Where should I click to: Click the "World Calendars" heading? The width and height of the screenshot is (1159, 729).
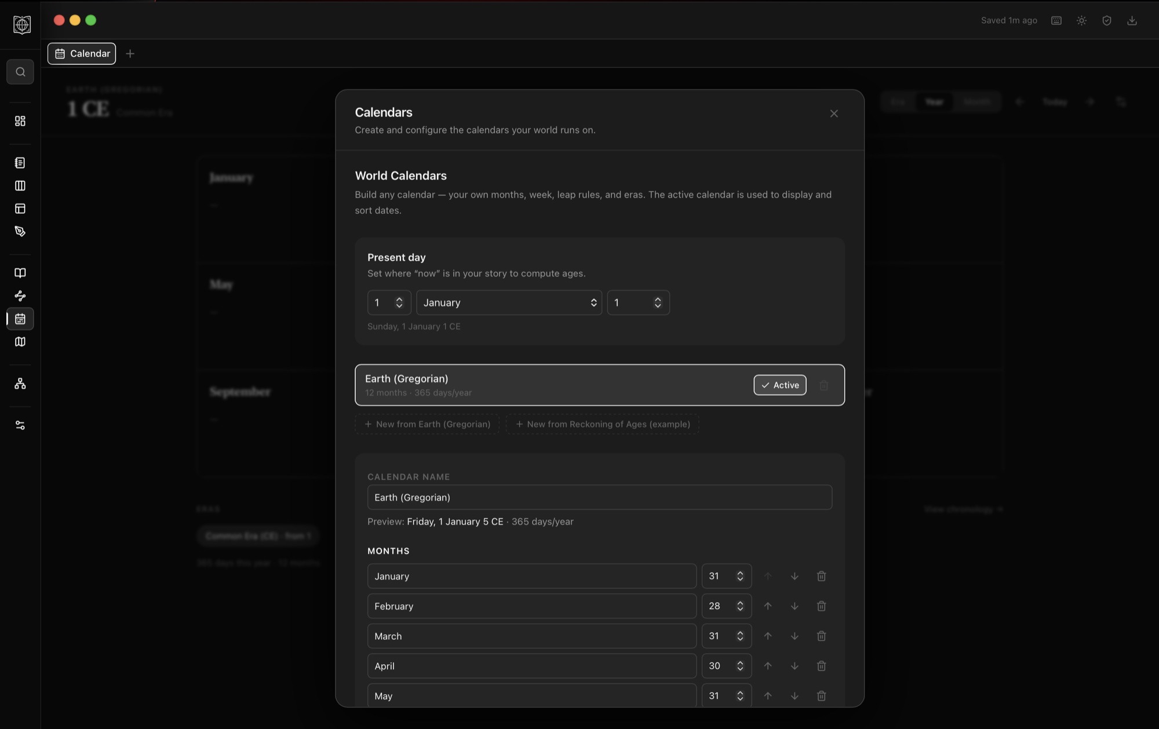click(400, 176)
